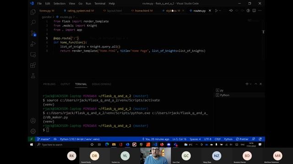Open the Help menu

112,4
